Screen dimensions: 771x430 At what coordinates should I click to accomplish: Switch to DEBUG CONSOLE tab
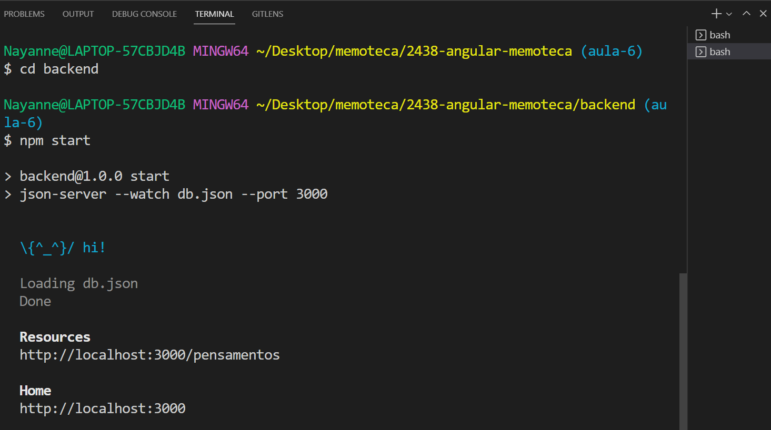click(144, 14)
